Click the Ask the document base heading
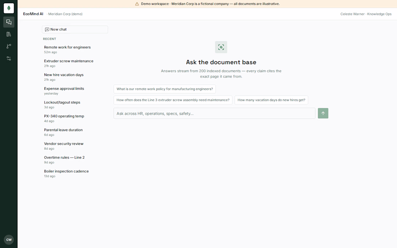This screenshot has height=248, width=397. pyautogui.click(x=221, y=62)
